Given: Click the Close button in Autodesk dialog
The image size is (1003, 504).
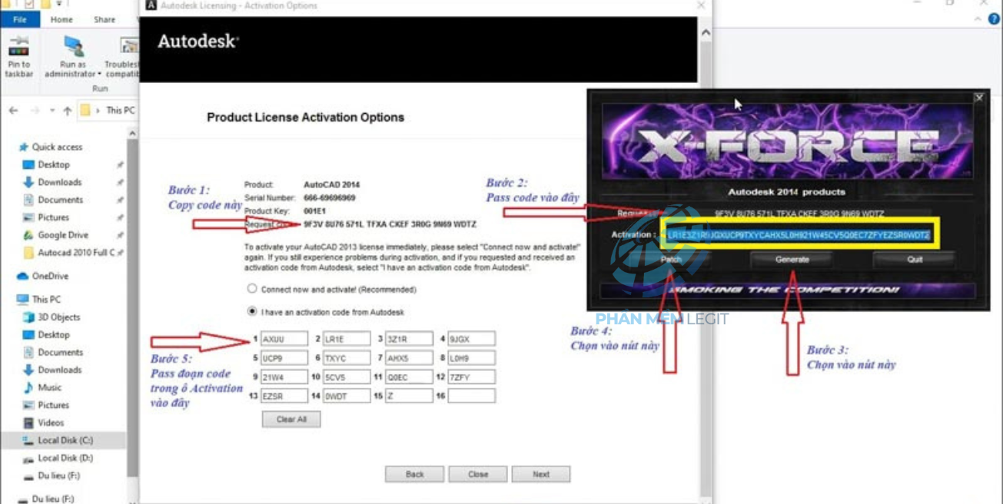Looking at the screenshot, I should [478, 474].
